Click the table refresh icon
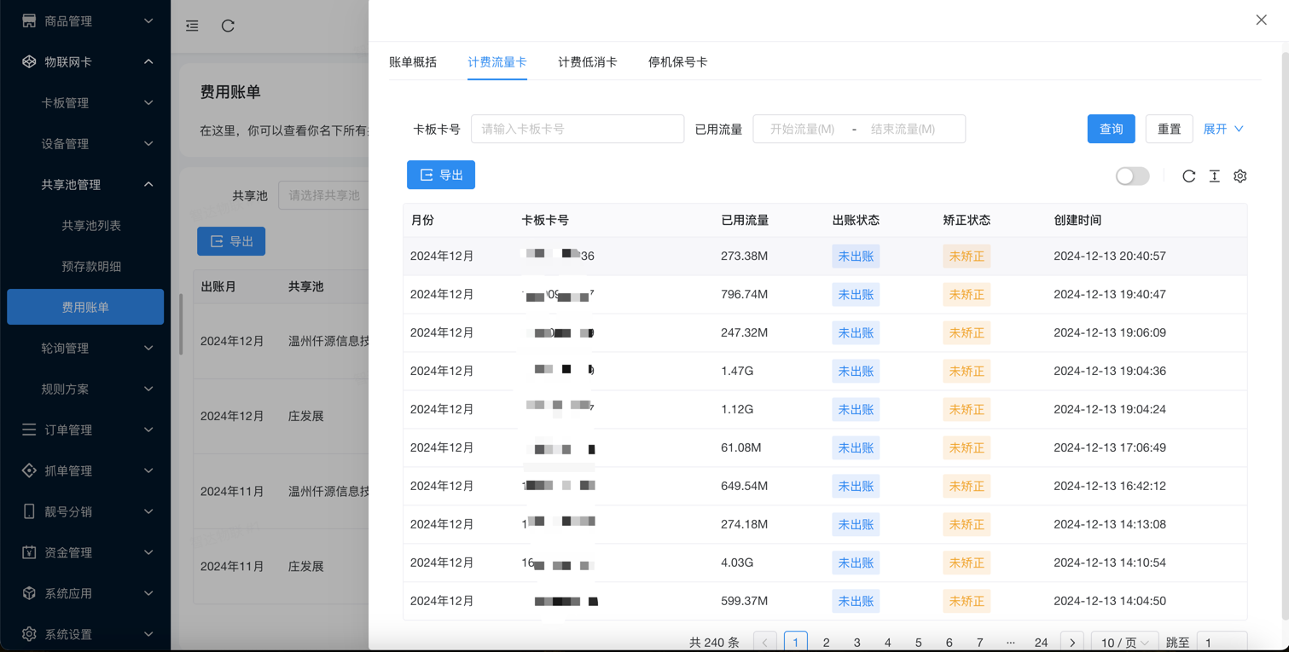1289x652 pixels. pos(1188,176)
